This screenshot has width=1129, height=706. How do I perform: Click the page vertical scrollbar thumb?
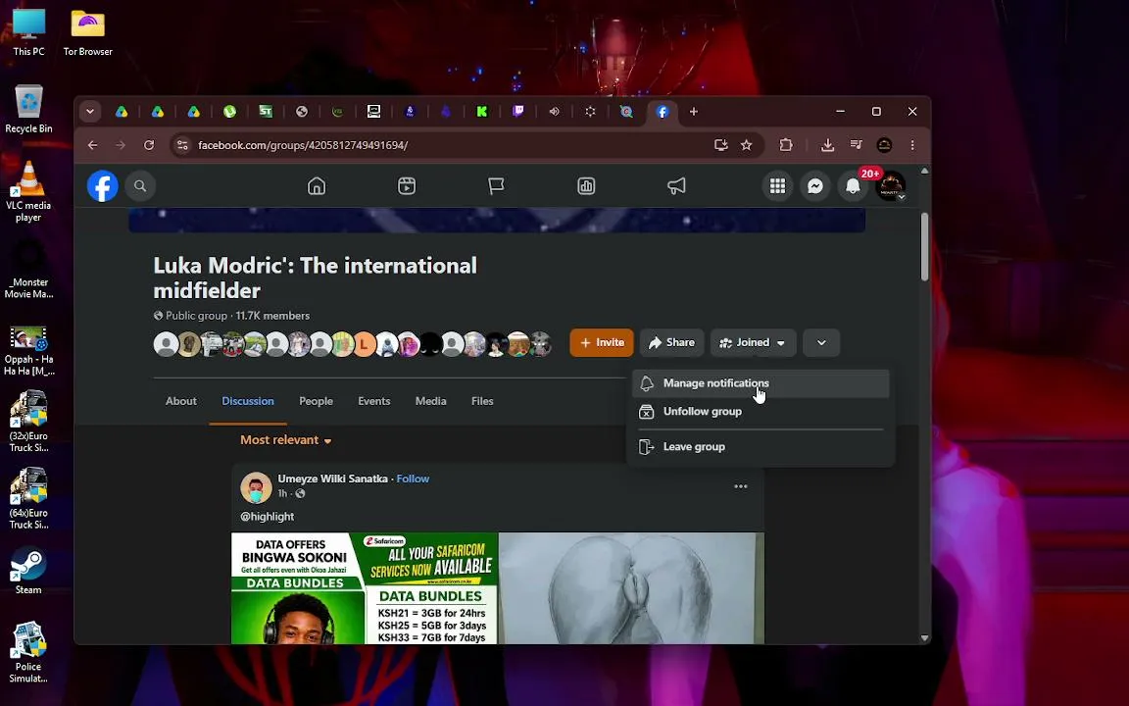tap(924, 247)
